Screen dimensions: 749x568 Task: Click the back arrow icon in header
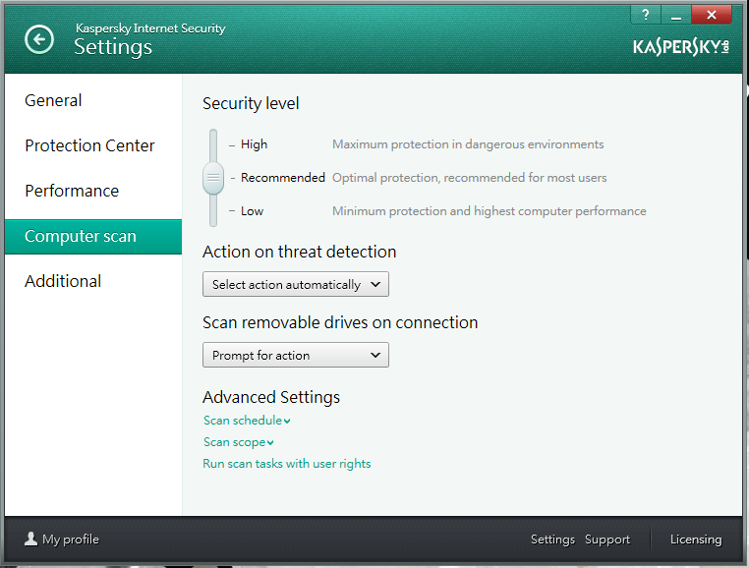pyautogui.click(x=39, y=39)
